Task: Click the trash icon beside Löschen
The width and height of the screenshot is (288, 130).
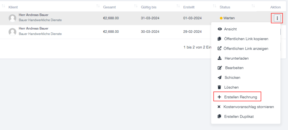Action: point(219,87)
